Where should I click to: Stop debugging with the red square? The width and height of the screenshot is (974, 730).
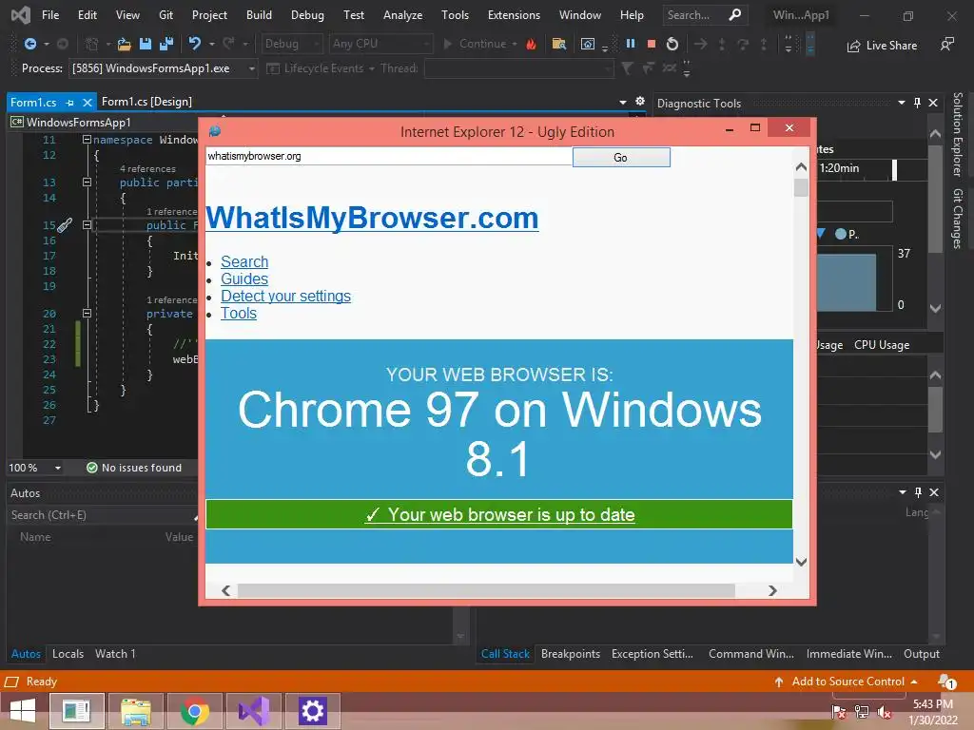[651, 44]
